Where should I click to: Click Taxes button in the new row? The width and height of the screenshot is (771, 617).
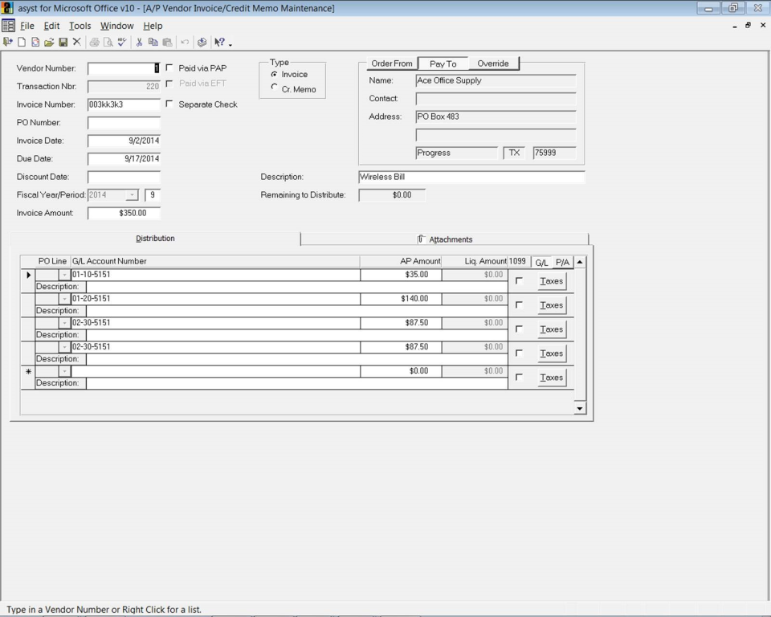(551, 378)
